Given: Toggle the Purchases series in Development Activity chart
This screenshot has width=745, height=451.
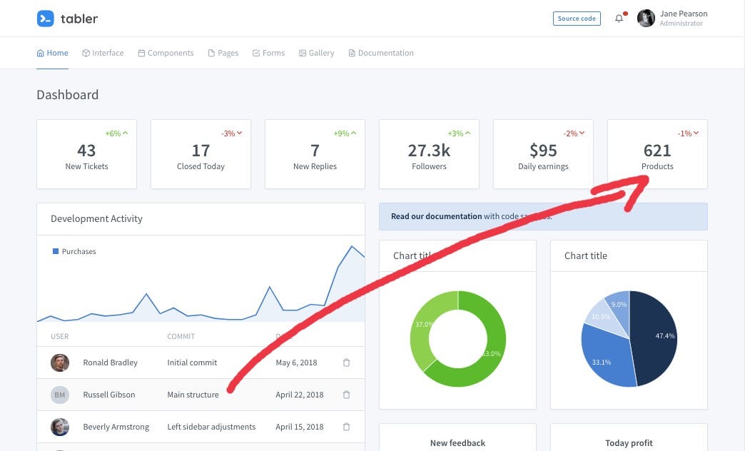Looking at the screenshot, I should (x=74, y=251).
